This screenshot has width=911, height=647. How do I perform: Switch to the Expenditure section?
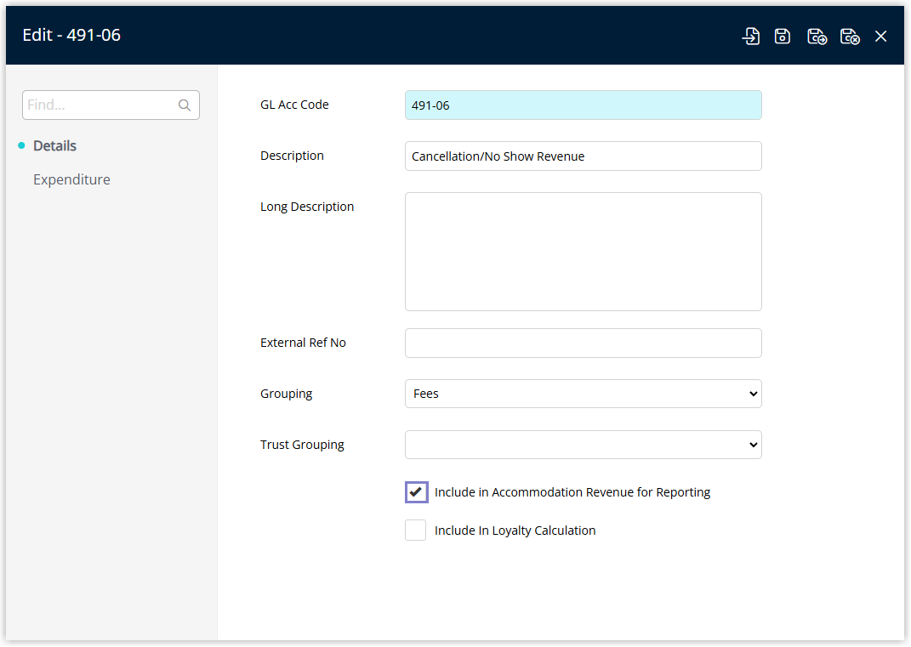tap(71, 179)
